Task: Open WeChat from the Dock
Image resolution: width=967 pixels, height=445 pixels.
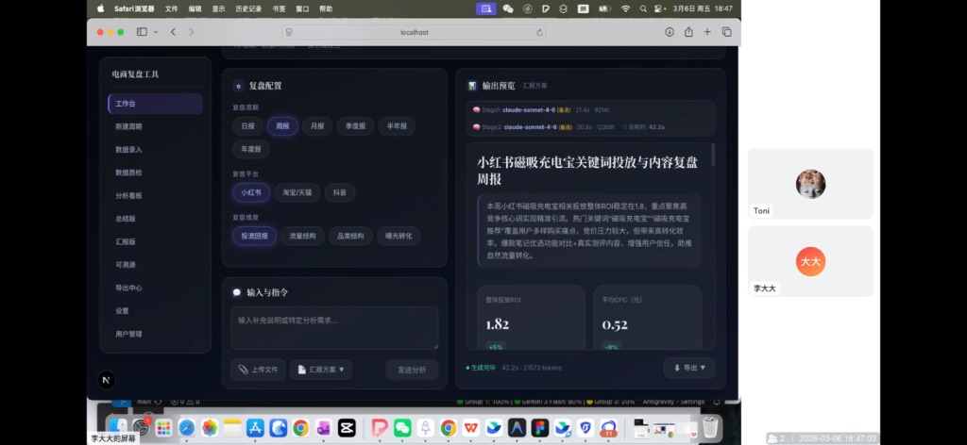Action: 402,428
